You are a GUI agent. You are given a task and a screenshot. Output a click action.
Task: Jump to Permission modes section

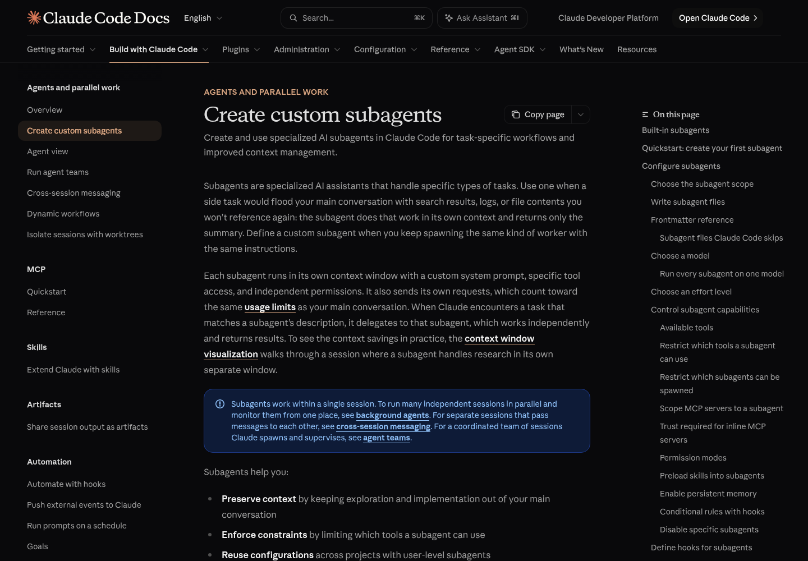click(x=693, y=458)
